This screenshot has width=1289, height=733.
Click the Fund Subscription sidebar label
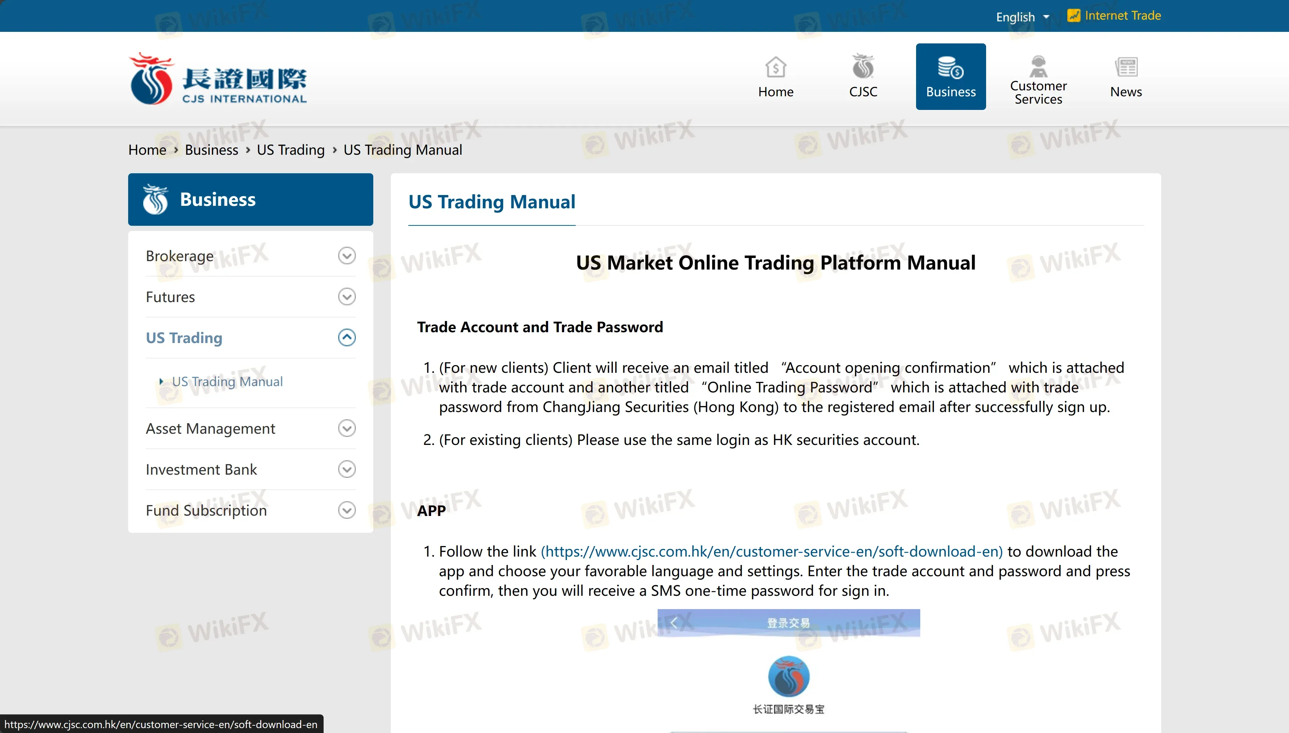click(x=207, y=510)
